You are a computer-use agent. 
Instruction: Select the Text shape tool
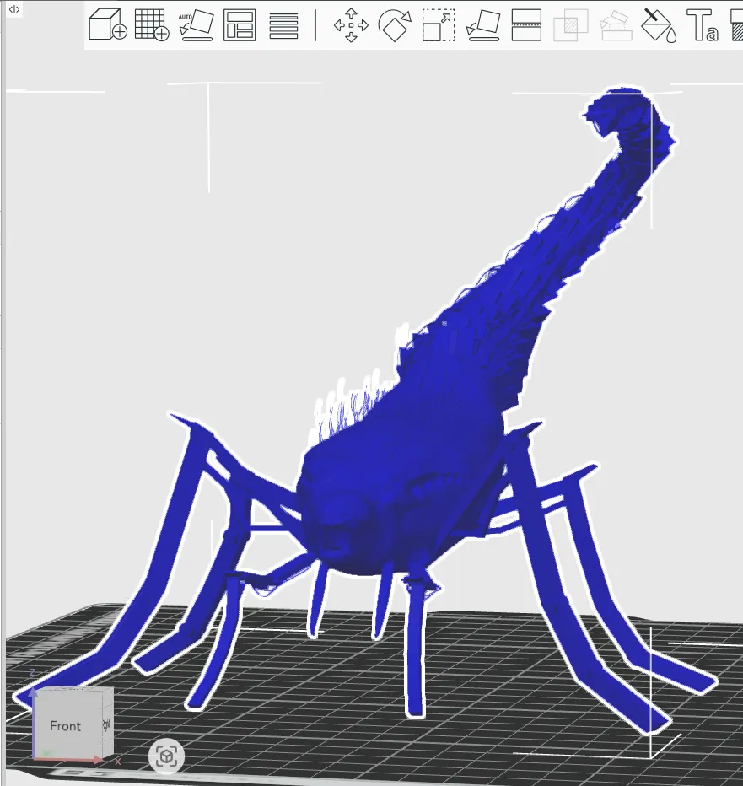point(703,25)
